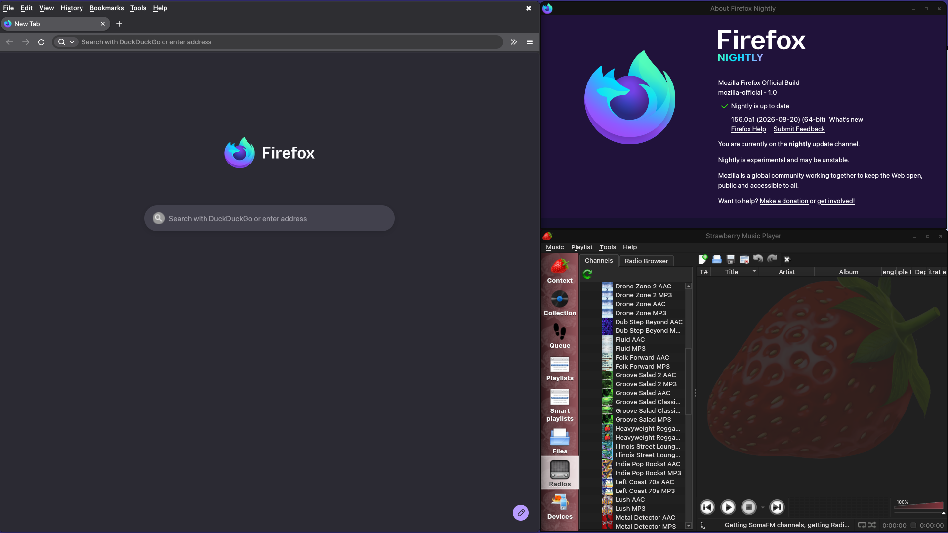Open the Playlist menu in Strawberry
The width and height of the screenshot is (948, 533).
tap(581, 247)
